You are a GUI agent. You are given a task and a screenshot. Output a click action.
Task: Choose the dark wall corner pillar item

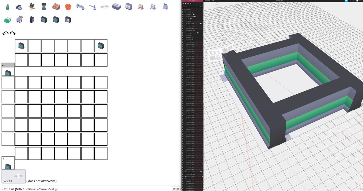point(31,20)
